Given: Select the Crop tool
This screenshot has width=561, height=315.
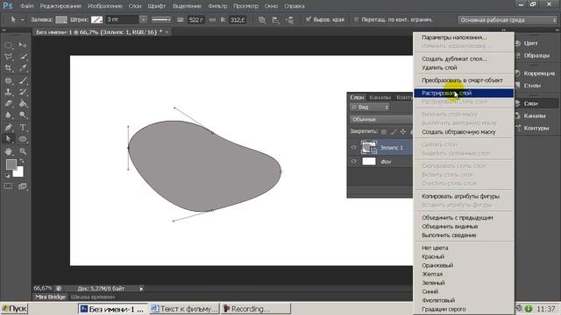Looking at the screenshot, I should [x=9, y=68].
